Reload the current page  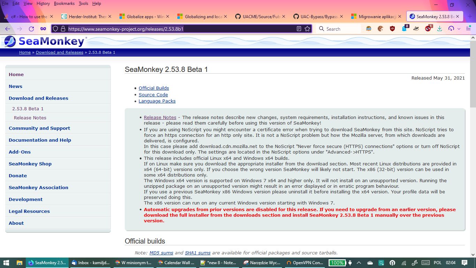31,29
